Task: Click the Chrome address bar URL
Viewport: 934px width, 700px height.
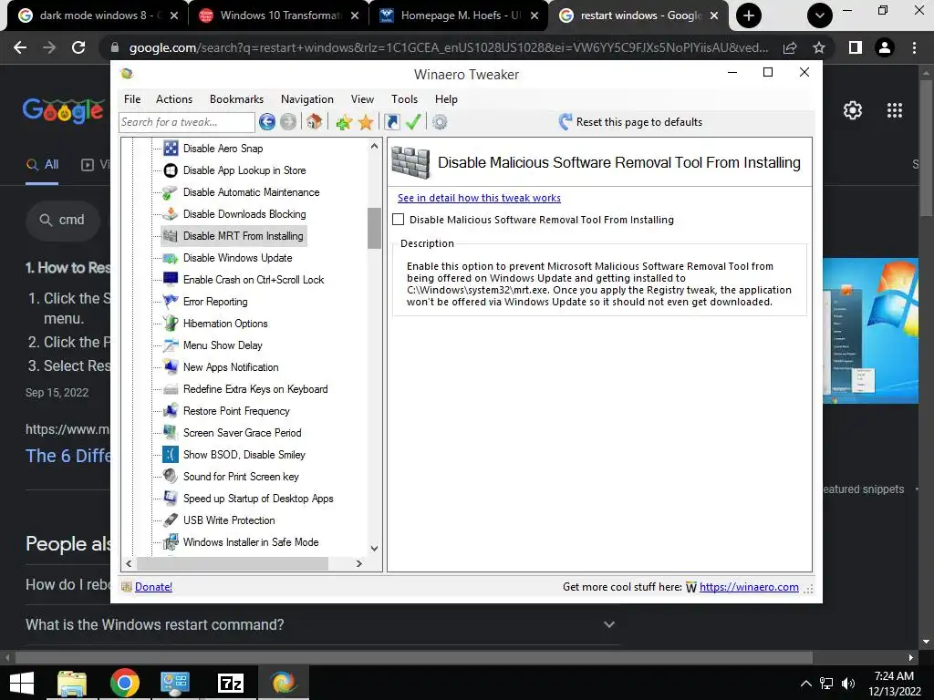Action: point(448,47)
